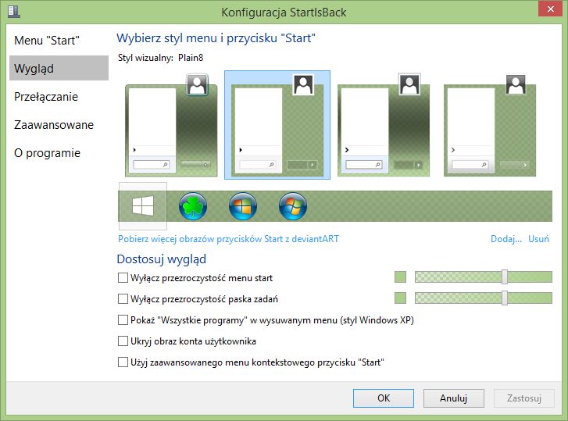Choose the first menu style with dark gradient
The height and width of the screenshot is (421, 568).
click(171, 125)
